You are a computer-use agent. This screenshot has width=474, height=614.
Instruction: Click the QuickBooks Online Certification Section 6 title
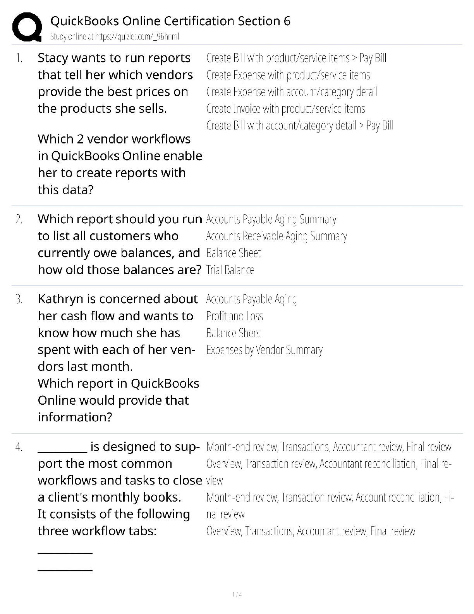click(x=170, y=21)
